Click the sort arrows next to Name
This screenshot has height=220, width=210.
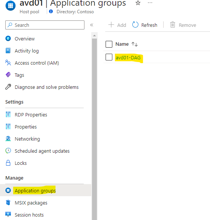tap(135, 44)
